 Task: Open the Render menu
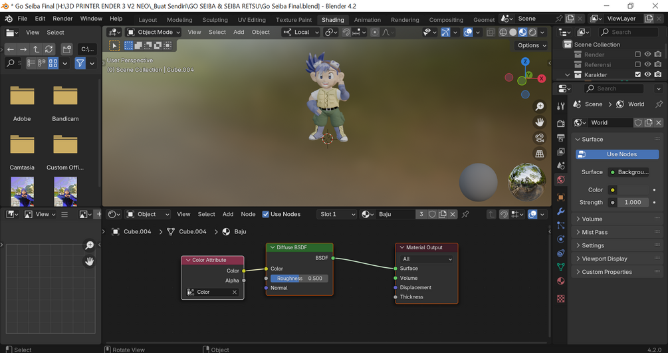(62, 19)
